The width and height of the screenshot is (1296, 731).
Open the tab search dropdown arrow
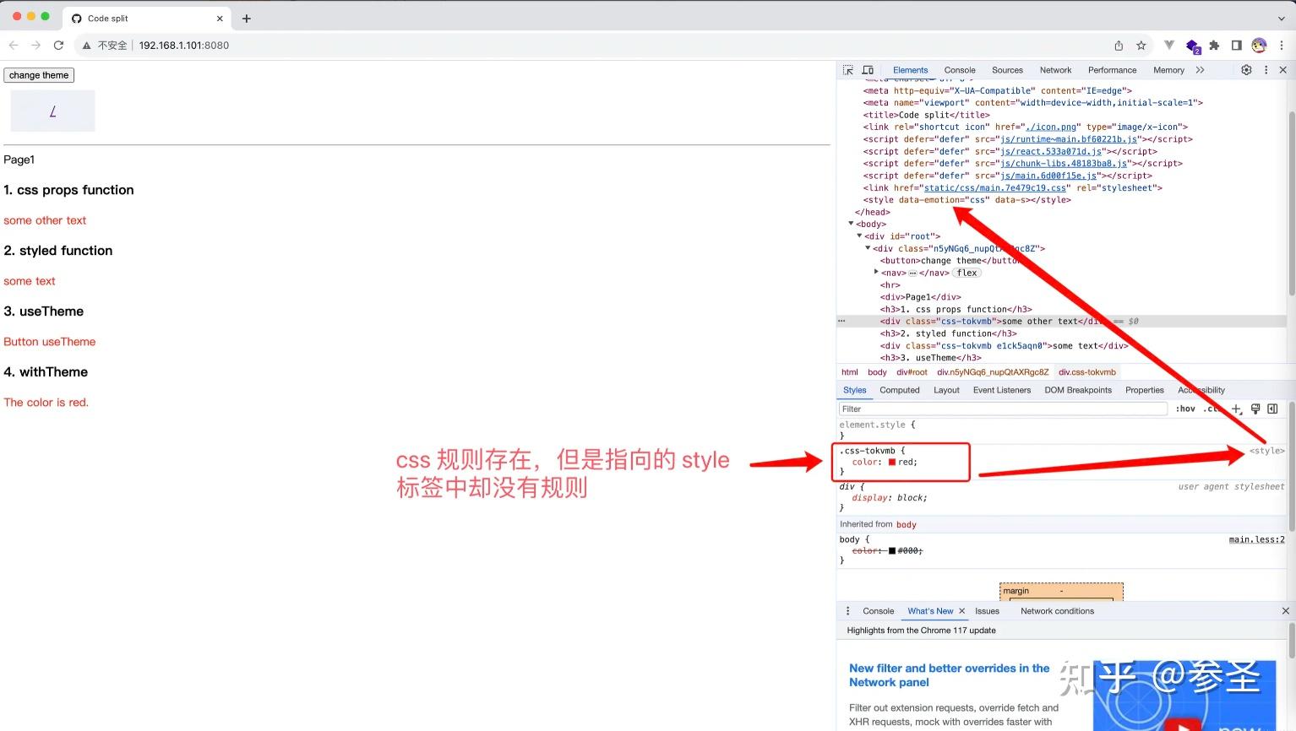coord(1281,19)
